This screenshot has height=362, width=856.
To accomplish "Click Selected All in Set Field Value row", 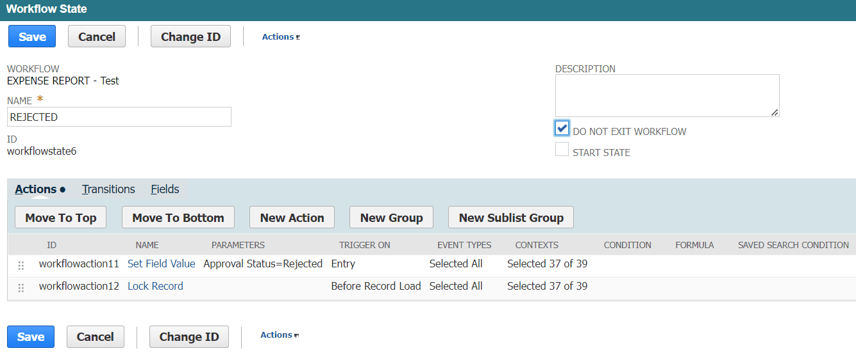I will point(456,264).
